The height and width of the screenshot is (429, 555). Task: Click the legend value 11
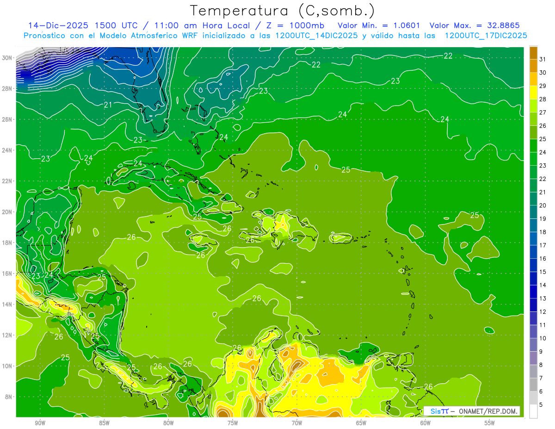[x=543, y=325]
